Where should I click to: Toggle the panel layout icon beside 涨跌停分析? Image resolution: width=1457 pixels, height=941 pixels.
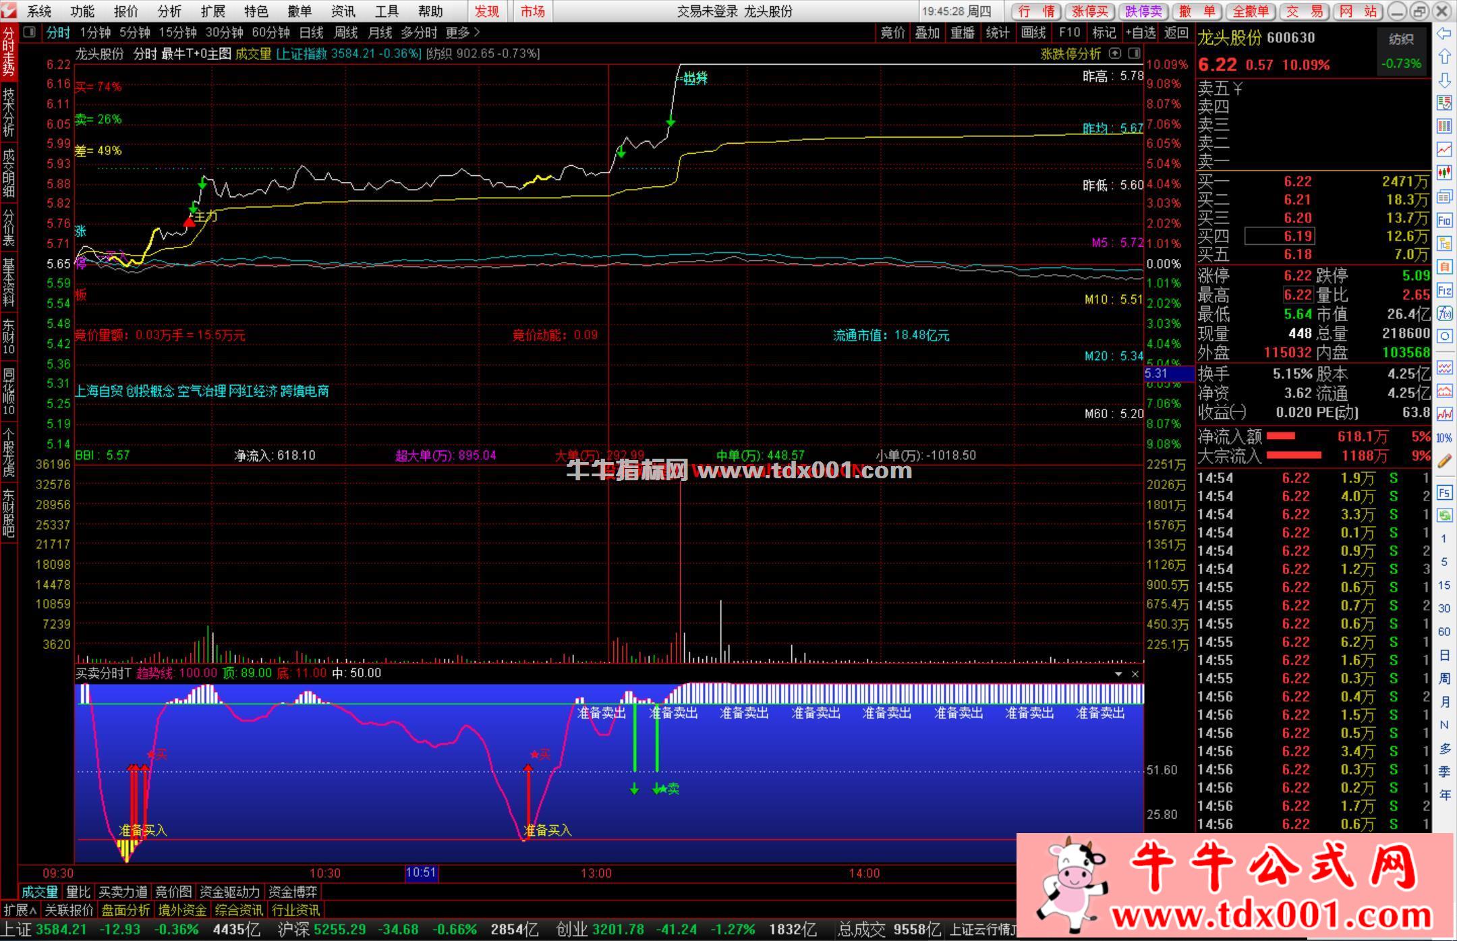(1135, 53)
